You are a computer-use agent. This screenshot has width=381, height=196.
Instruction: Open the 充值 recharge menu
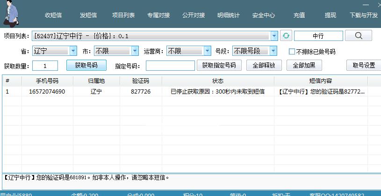pos(299,15)
